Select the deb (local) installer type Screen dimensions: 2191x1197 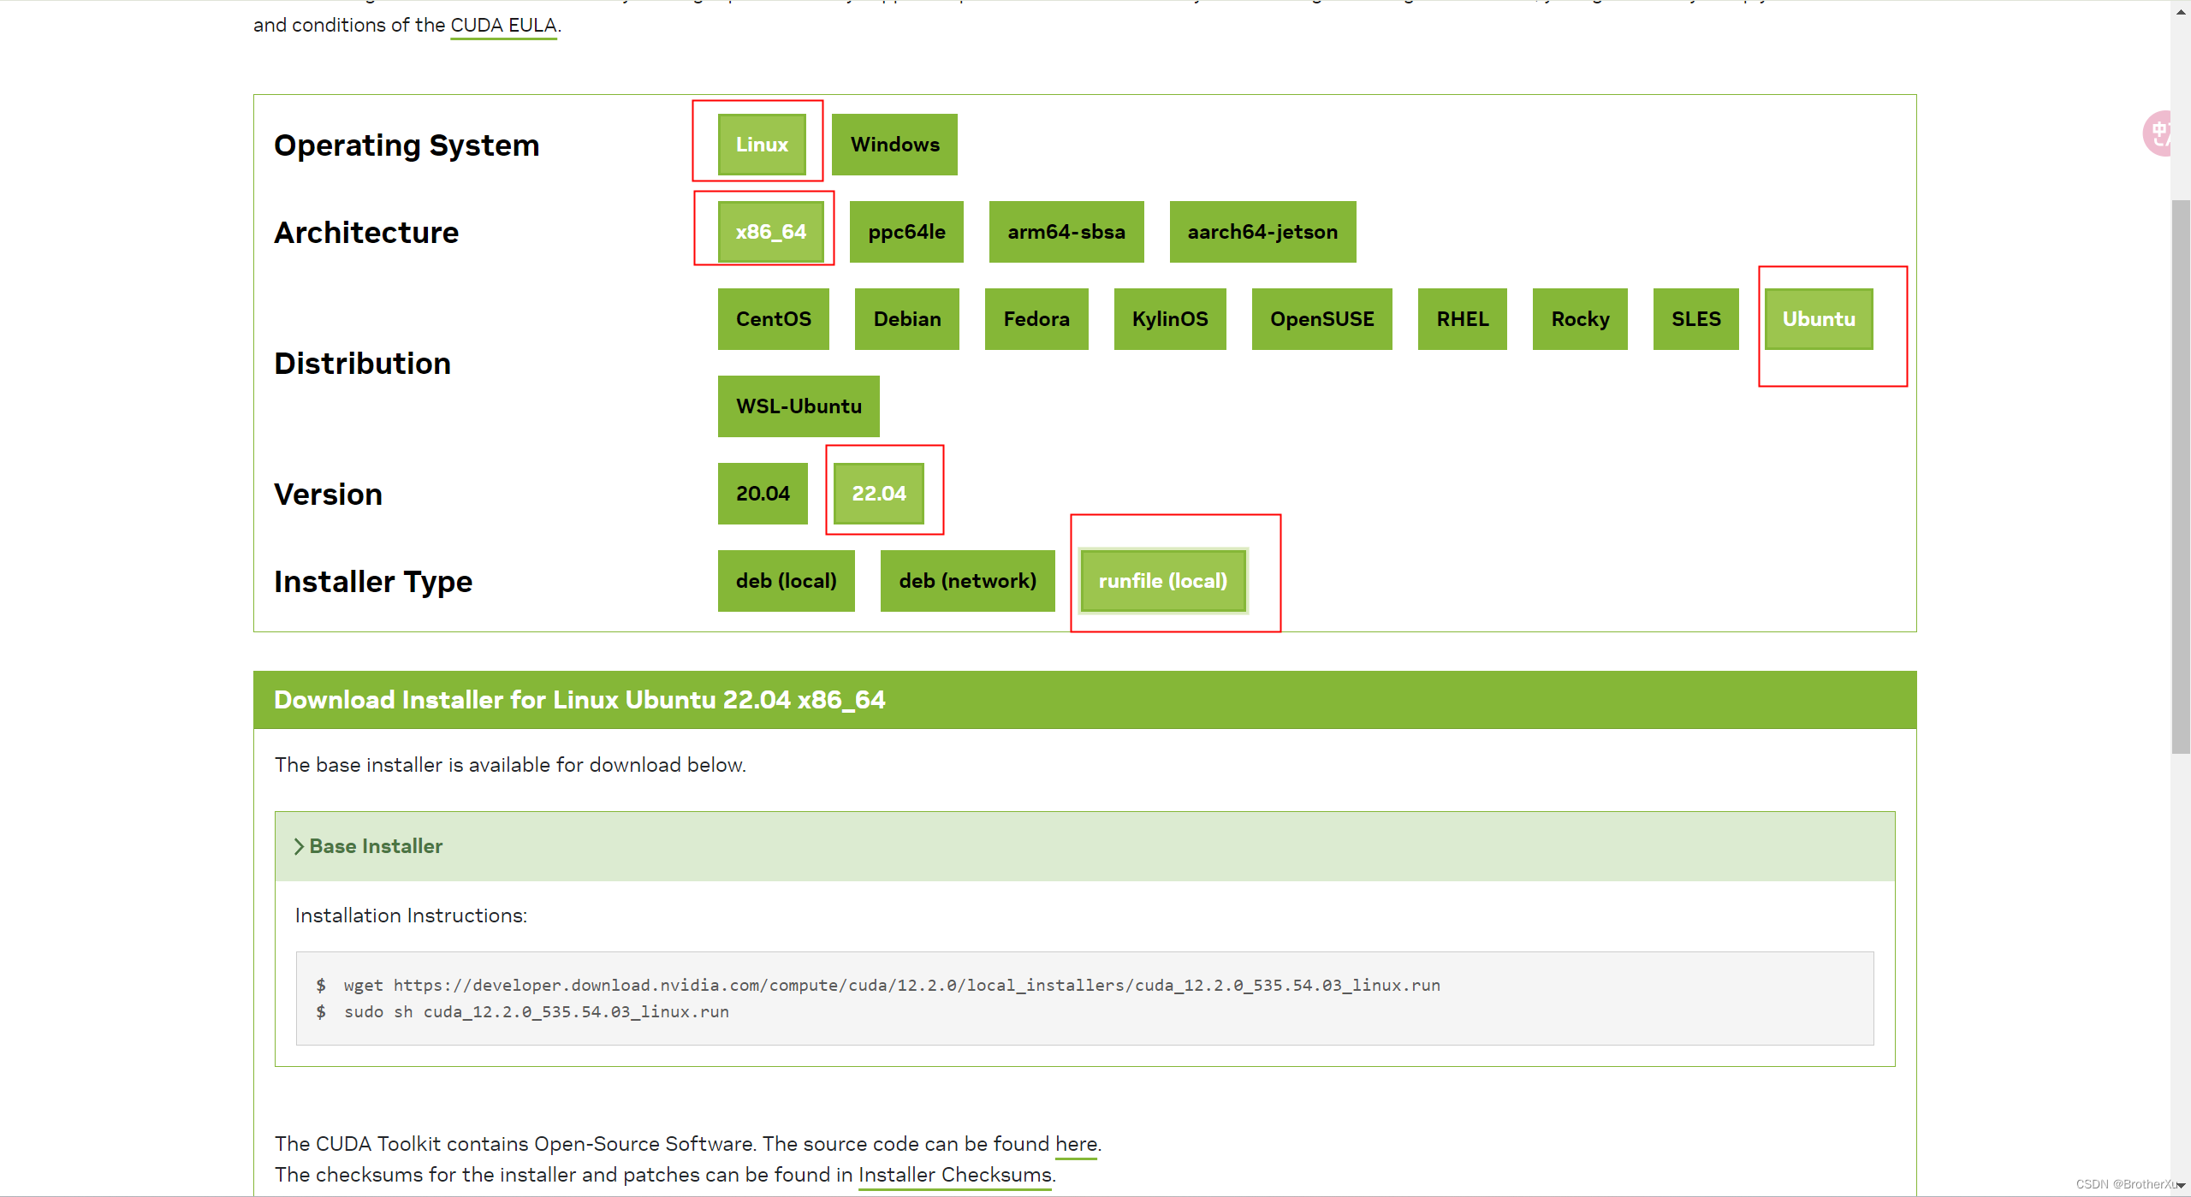pyautogui.click(x=786, y=581)
